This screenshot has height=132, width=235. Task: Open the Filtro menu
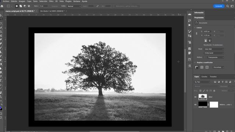(x=51, y=1)
